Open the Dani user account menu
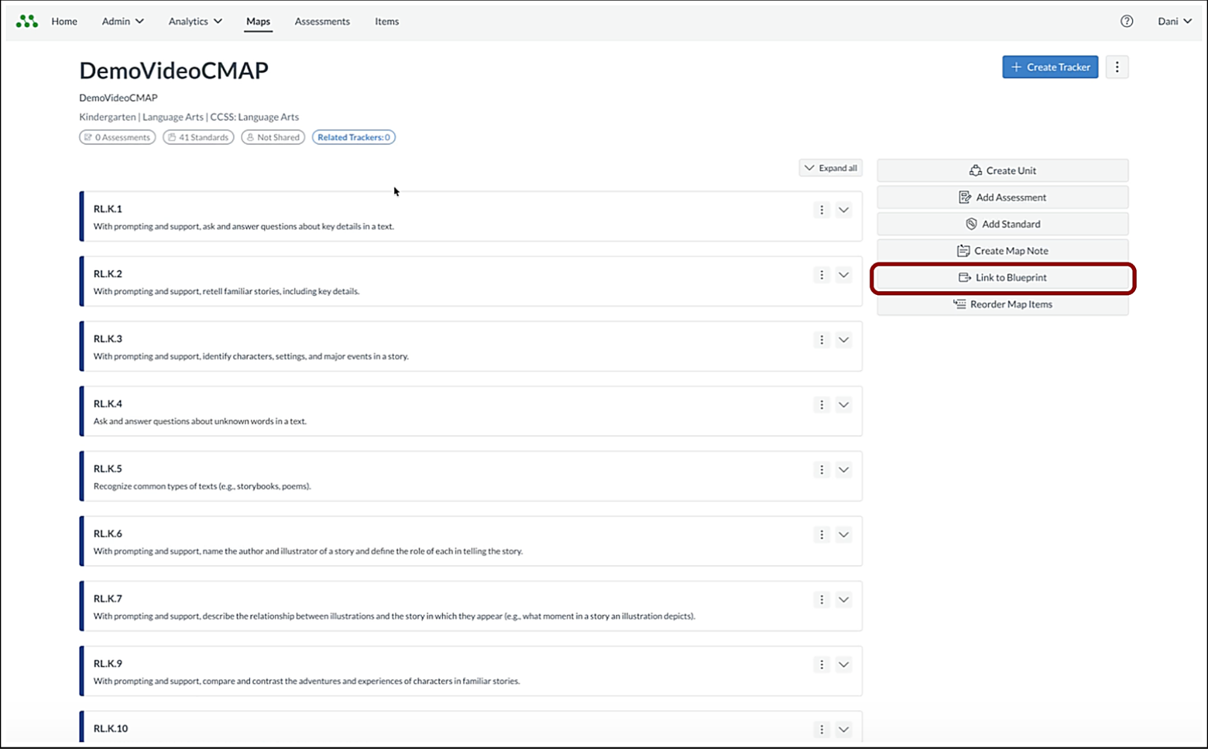This screenshot has width=1208, height=749. [1174, 21]
